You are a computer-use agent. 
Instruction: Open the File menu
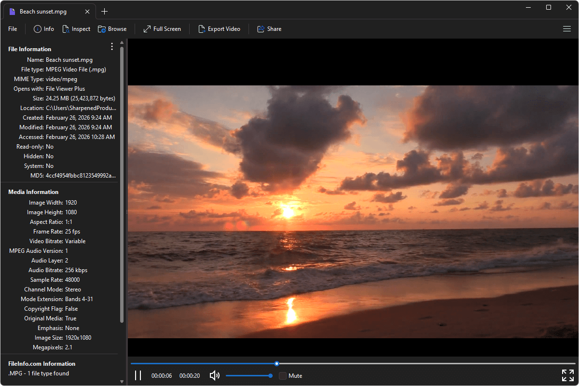tap(12, 28)
